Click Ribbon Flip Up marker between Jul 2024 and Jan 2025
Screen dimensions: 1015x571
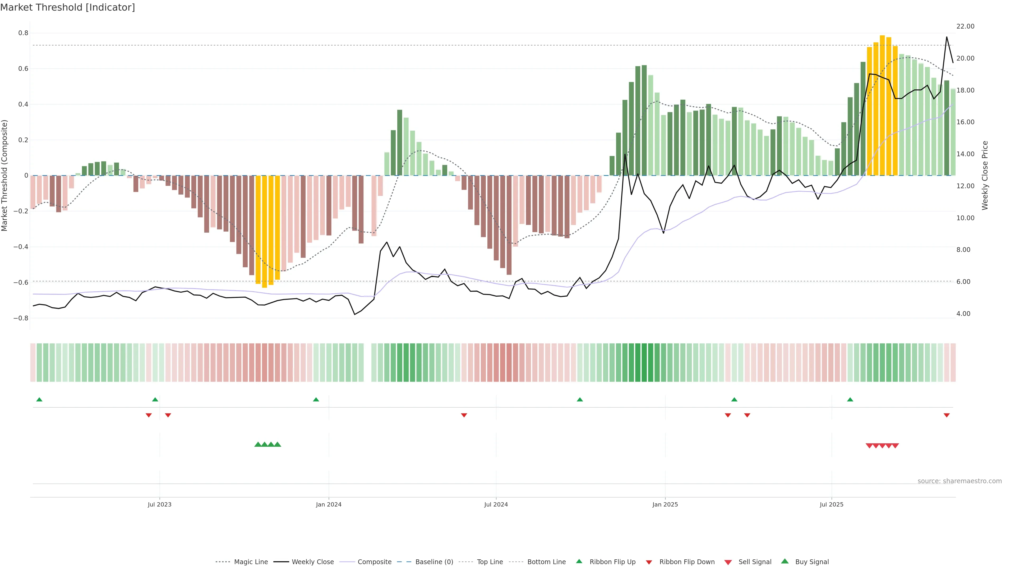click(580, 400)
